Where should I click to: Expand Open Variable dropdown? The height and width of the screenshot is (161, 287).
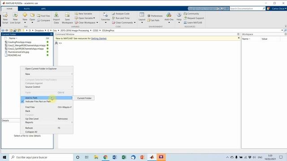tap(94, 18)
